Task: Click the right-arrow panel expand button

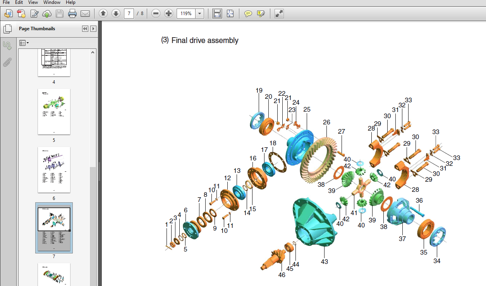Action: click(93, 29)
